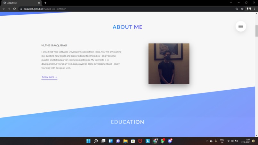Open WhatsApp from taskbar
The width and height of the screenshot is (258, 145).
pos(163,141)
